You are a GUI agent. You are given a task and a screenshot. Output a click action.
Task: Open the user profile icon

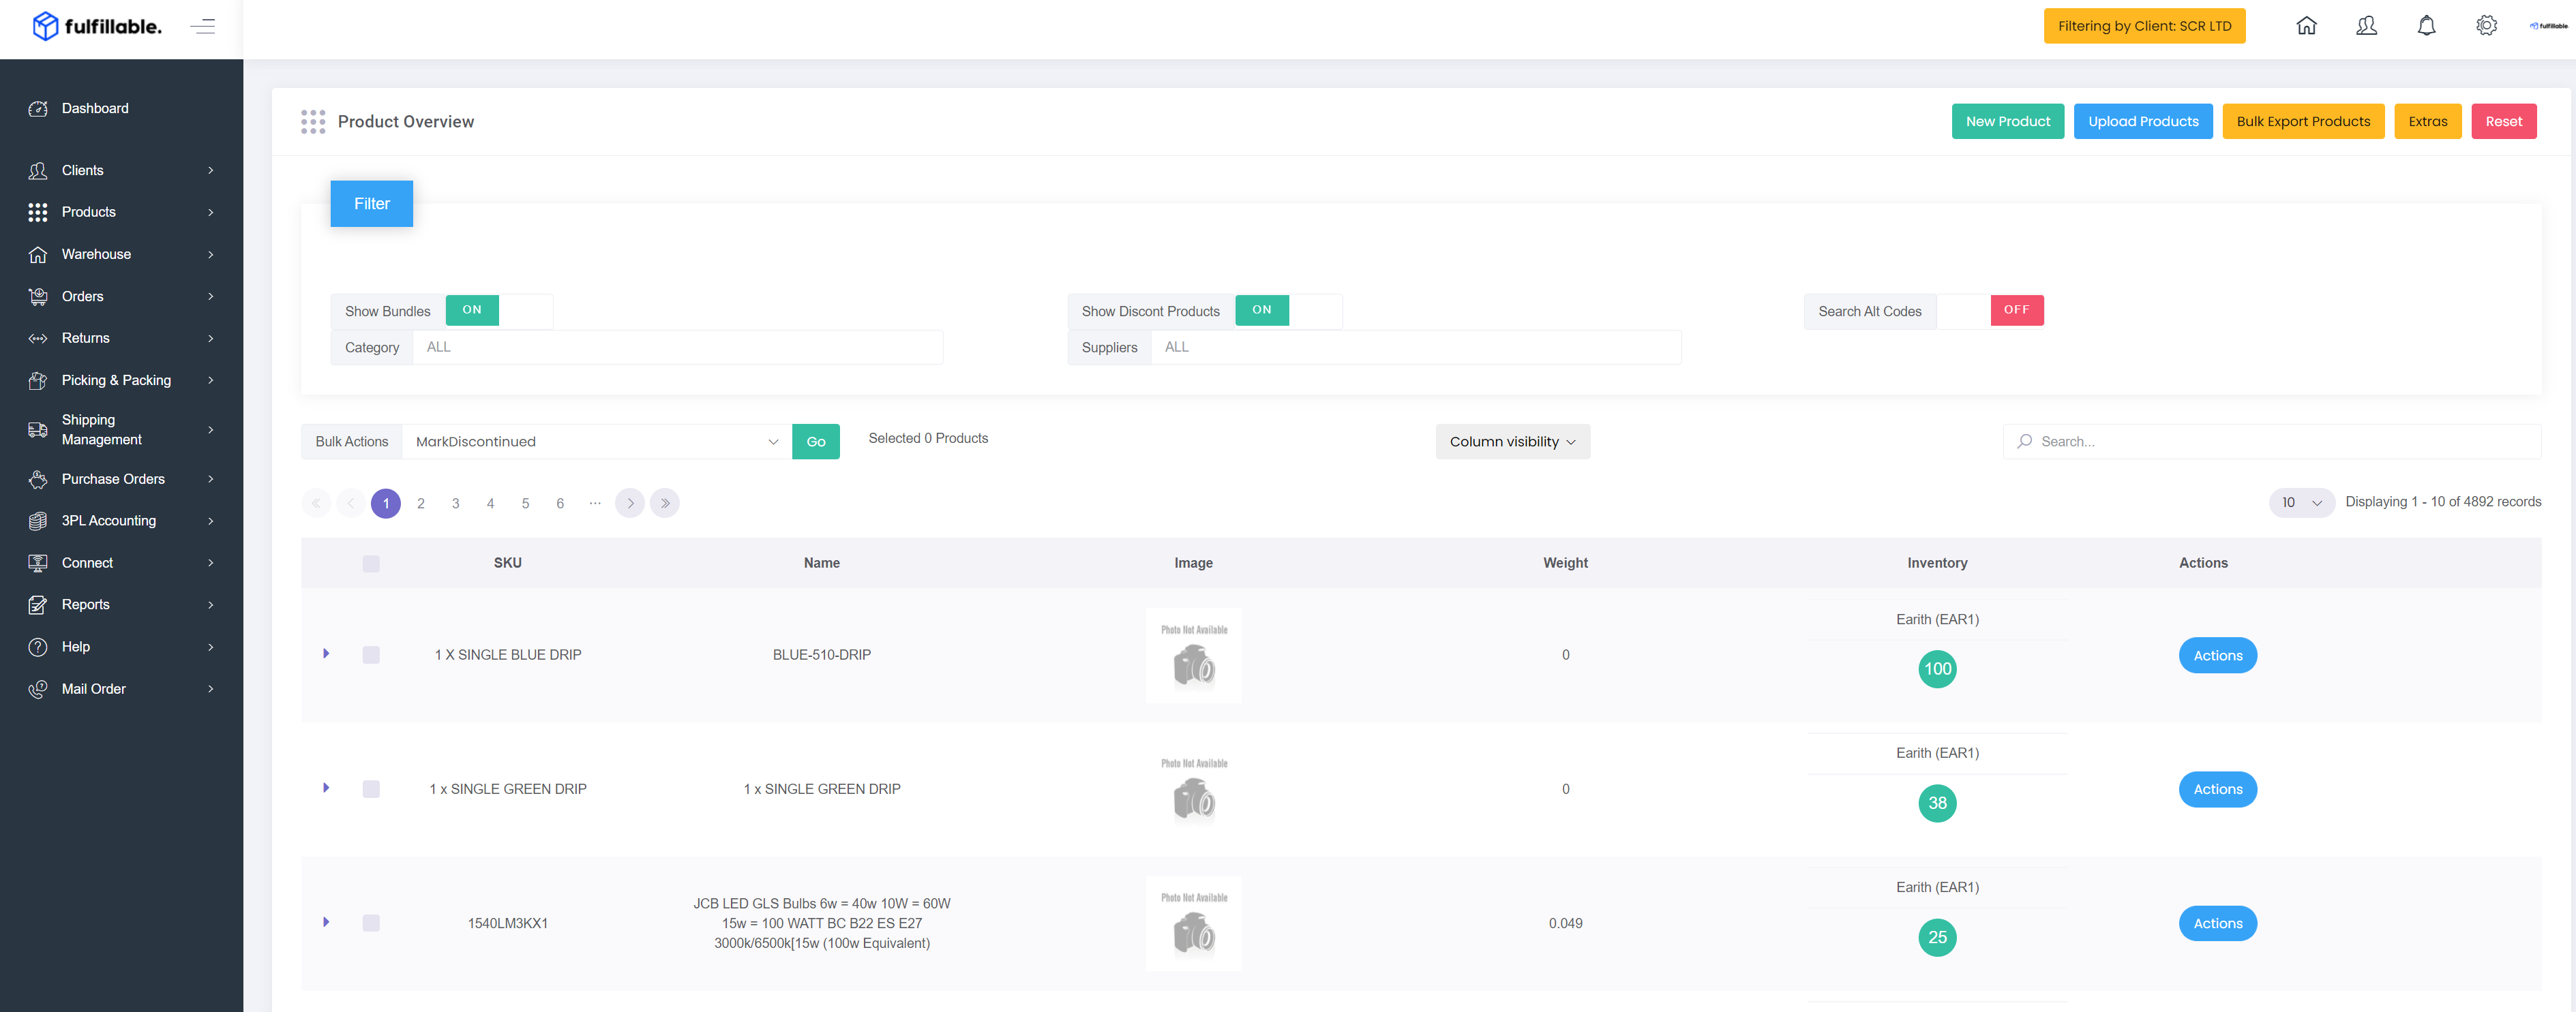pos(2366,26)
